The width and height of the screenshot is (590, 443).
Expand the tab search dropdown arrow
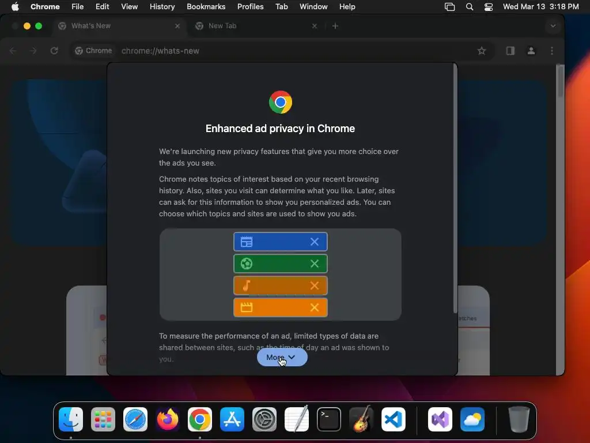pyautogui.click(x=553, y=26)
